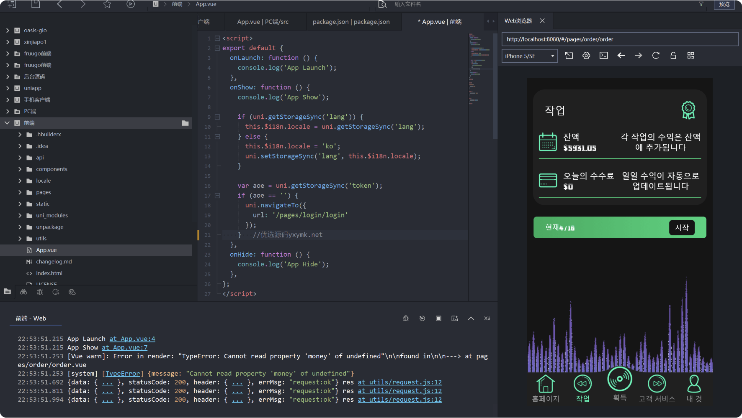Switch to the package.json editor tab
Viewport: 742px width, 418px height.
click(x=351, y=22)
